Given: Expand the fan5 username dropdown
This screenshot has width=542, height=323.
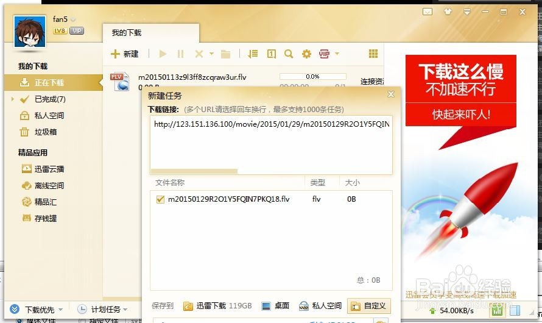Looking at the screenshot, I should point(73,20).
